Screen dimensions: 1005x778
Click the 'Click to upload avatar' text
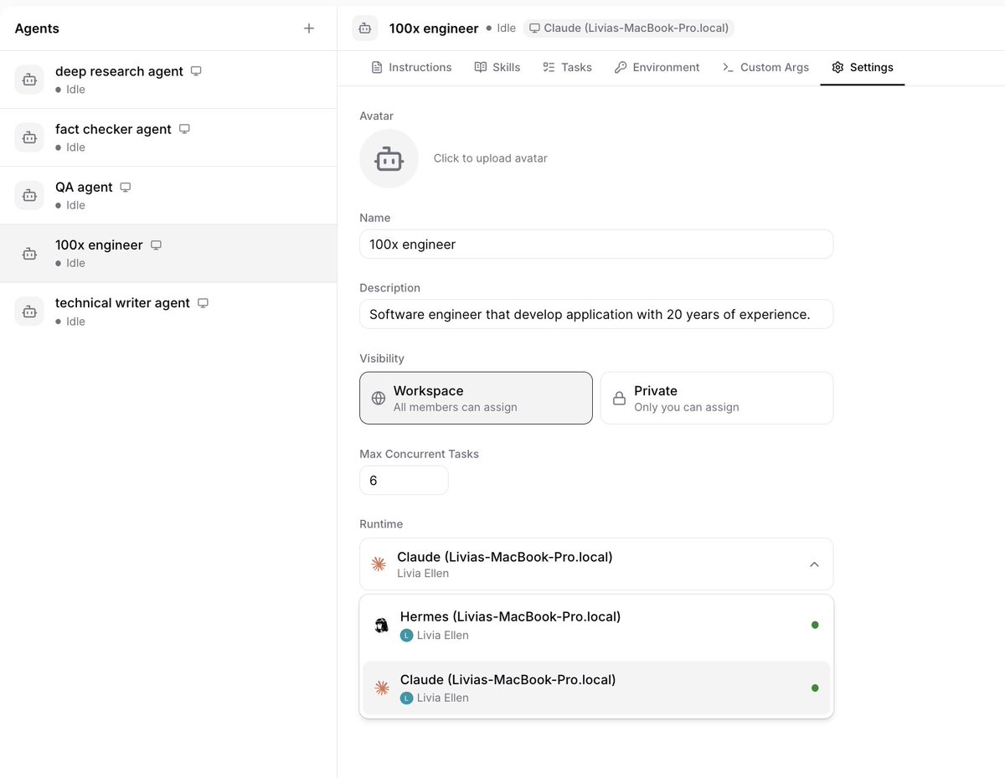coord(490,158)
